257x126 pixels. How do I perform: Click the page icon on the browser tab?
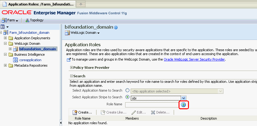[x=5, y=4]
